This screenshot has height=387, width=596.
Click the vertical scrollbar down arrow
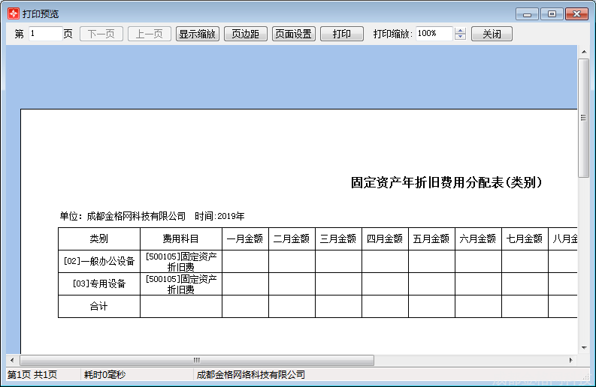click(x=583, y=348)
